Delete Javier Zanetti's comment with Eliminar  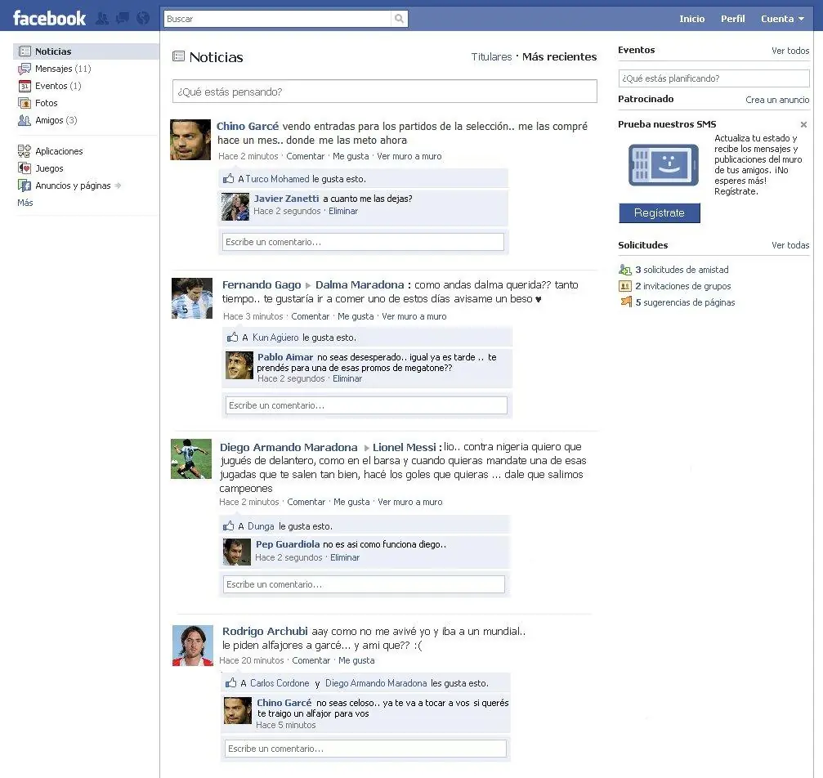tap(343, 211)
